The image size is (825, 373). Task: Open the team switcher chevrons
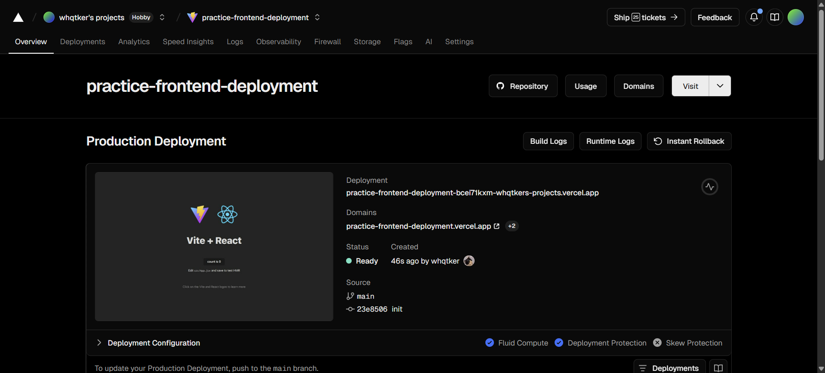162,17
